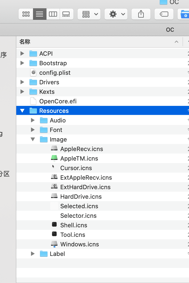Click the Windows.icns drive icon
The image size is (189, 283).
point(54,244)
